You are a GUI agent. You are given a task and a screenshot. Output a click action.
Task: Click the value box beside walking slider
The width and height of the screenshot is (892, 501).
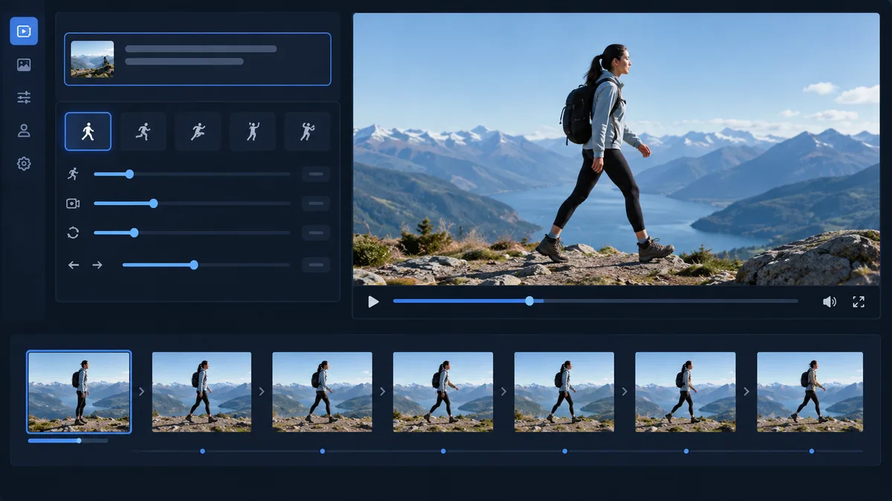point(316,174)
